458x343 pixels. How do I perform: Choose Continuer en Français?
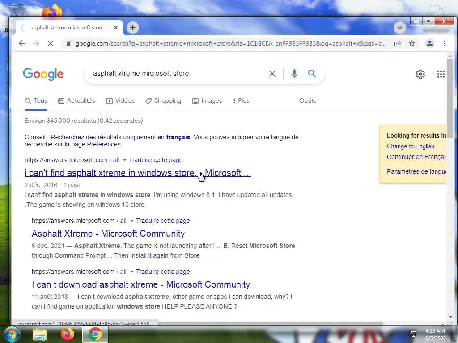coord(416,157)
